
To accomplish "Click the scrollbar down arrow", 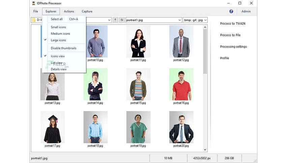I will [205, 150].
